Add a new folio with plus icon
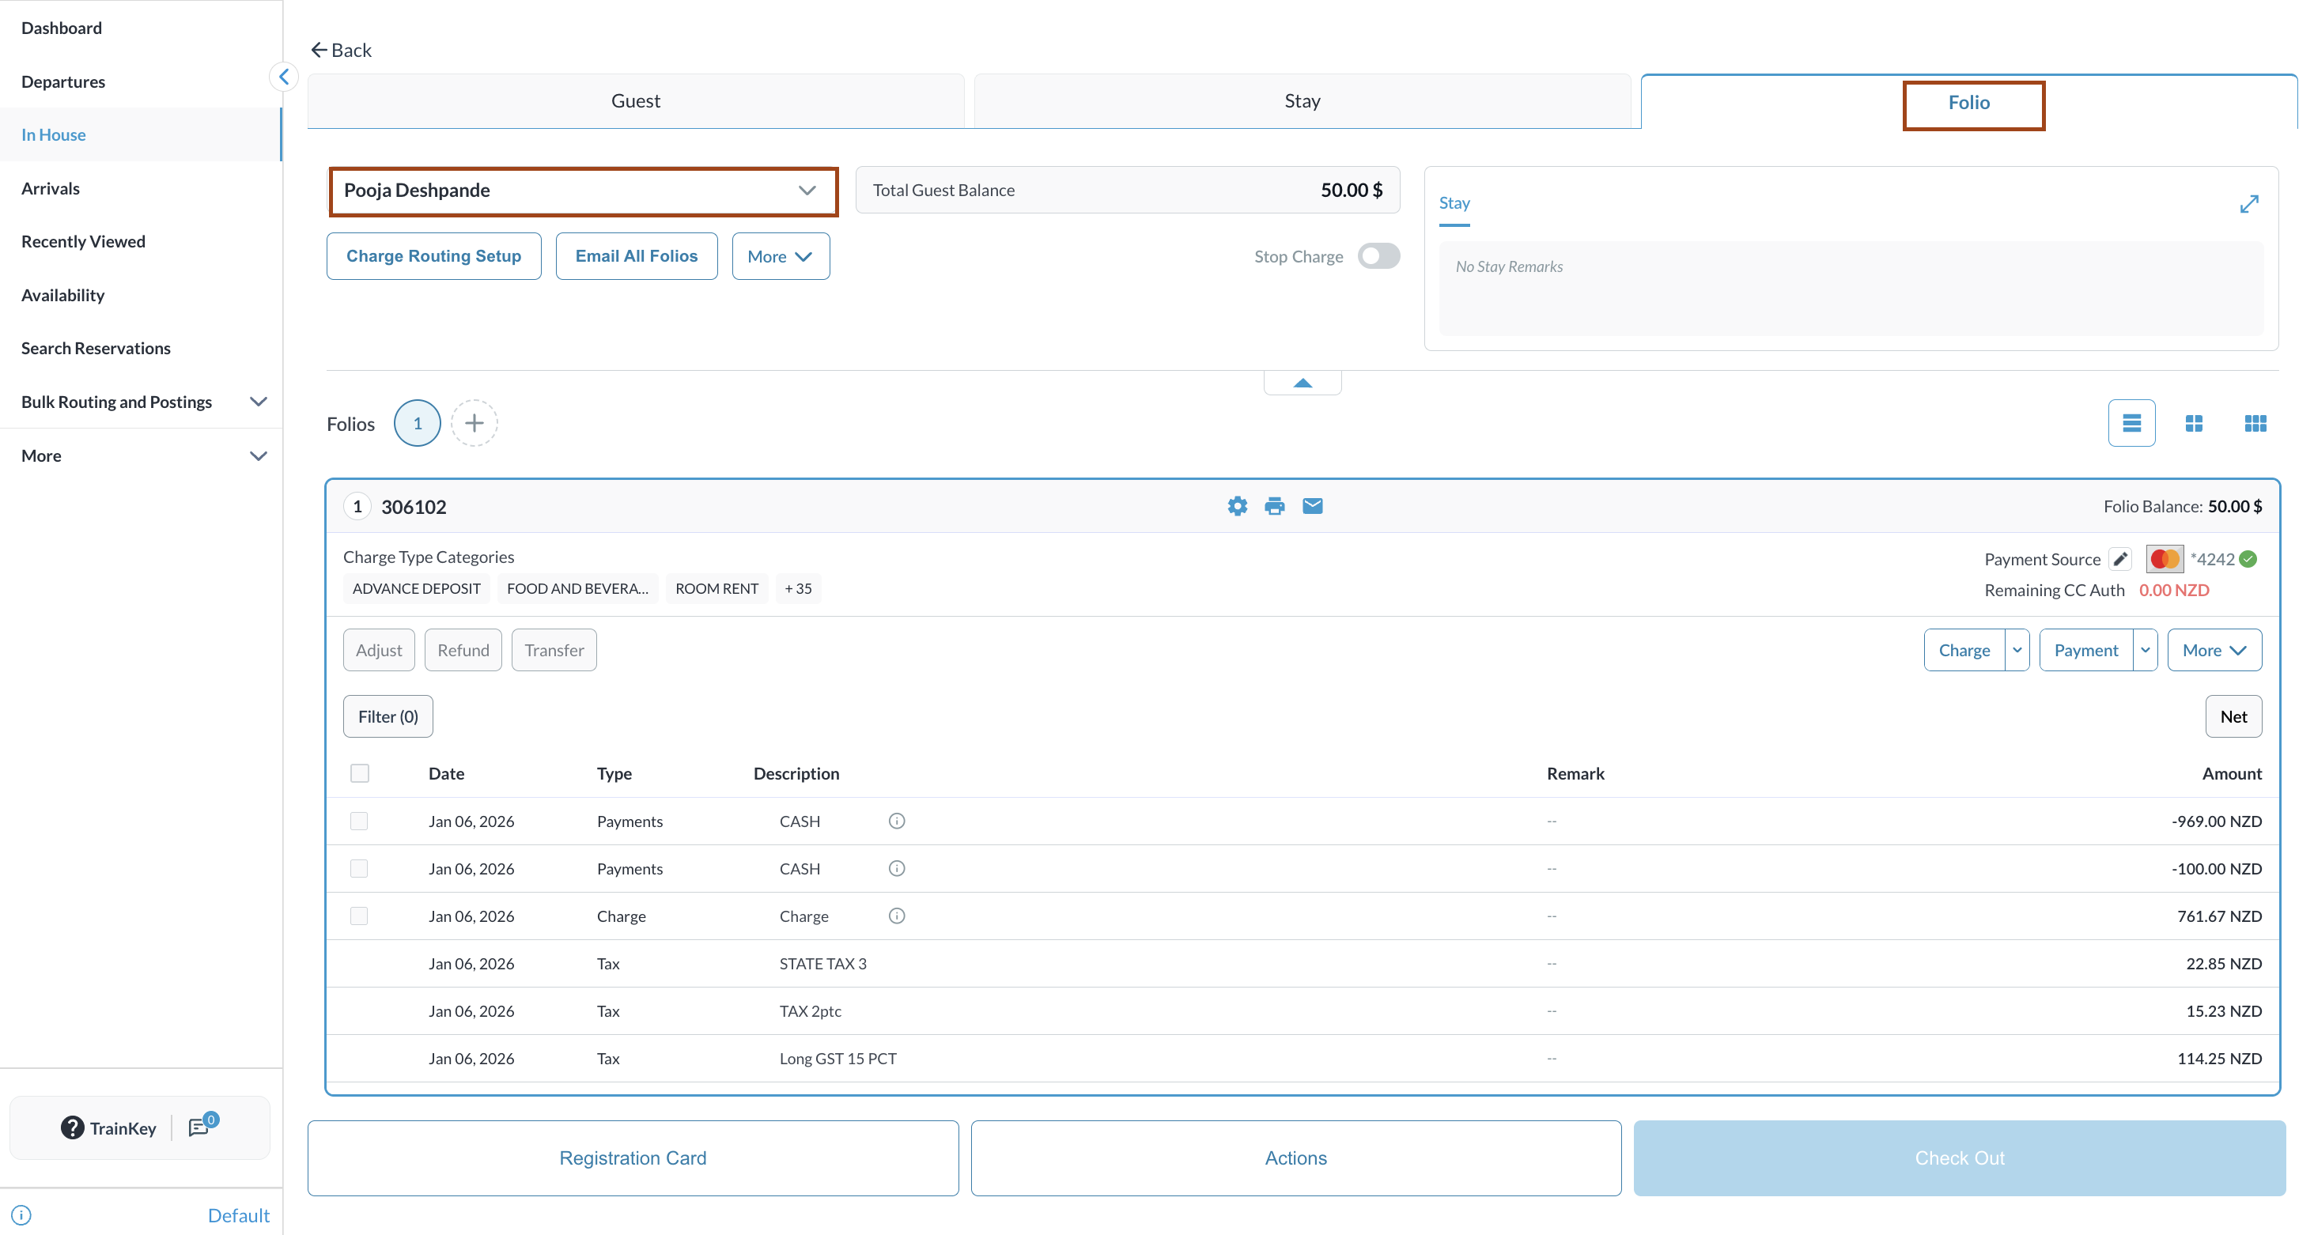The width and height of the screenshot is (2314, 1235). click(x=475, y=423)
